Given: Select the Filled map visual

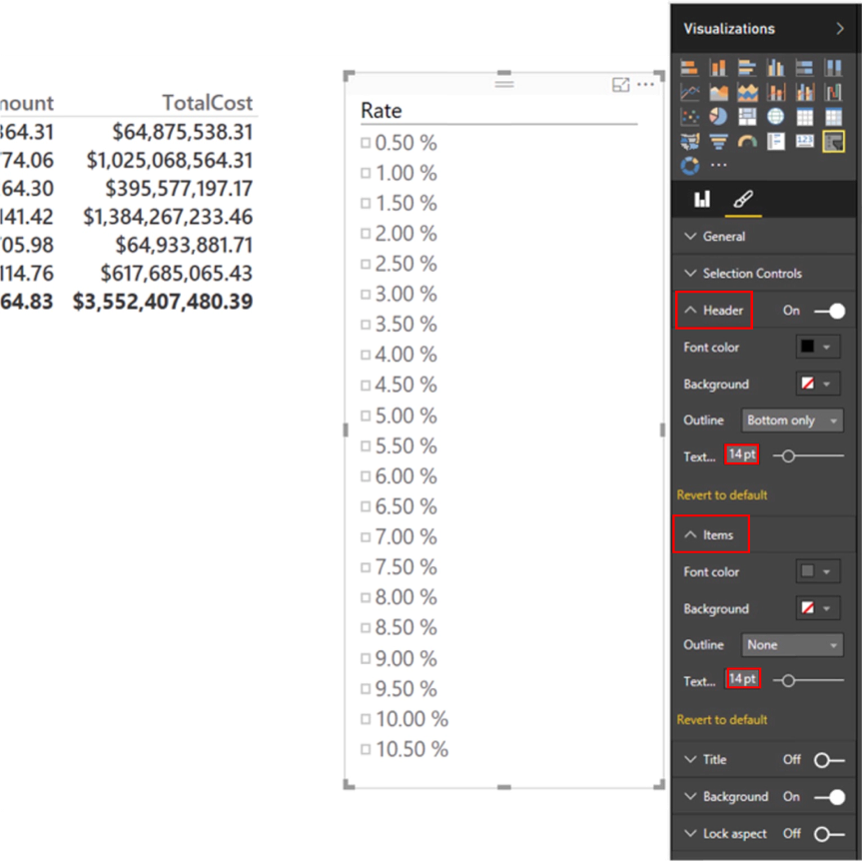Looking at the screenshot, I should [x=689, y=141].
